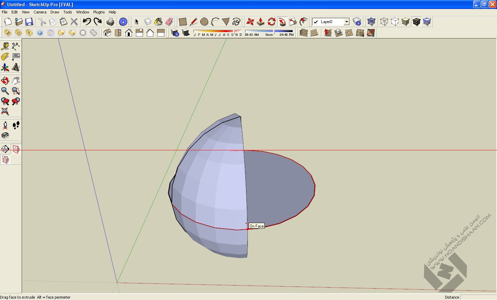Toggle X-Ray face style
The image size is (497, 300).
coord(371,22)
